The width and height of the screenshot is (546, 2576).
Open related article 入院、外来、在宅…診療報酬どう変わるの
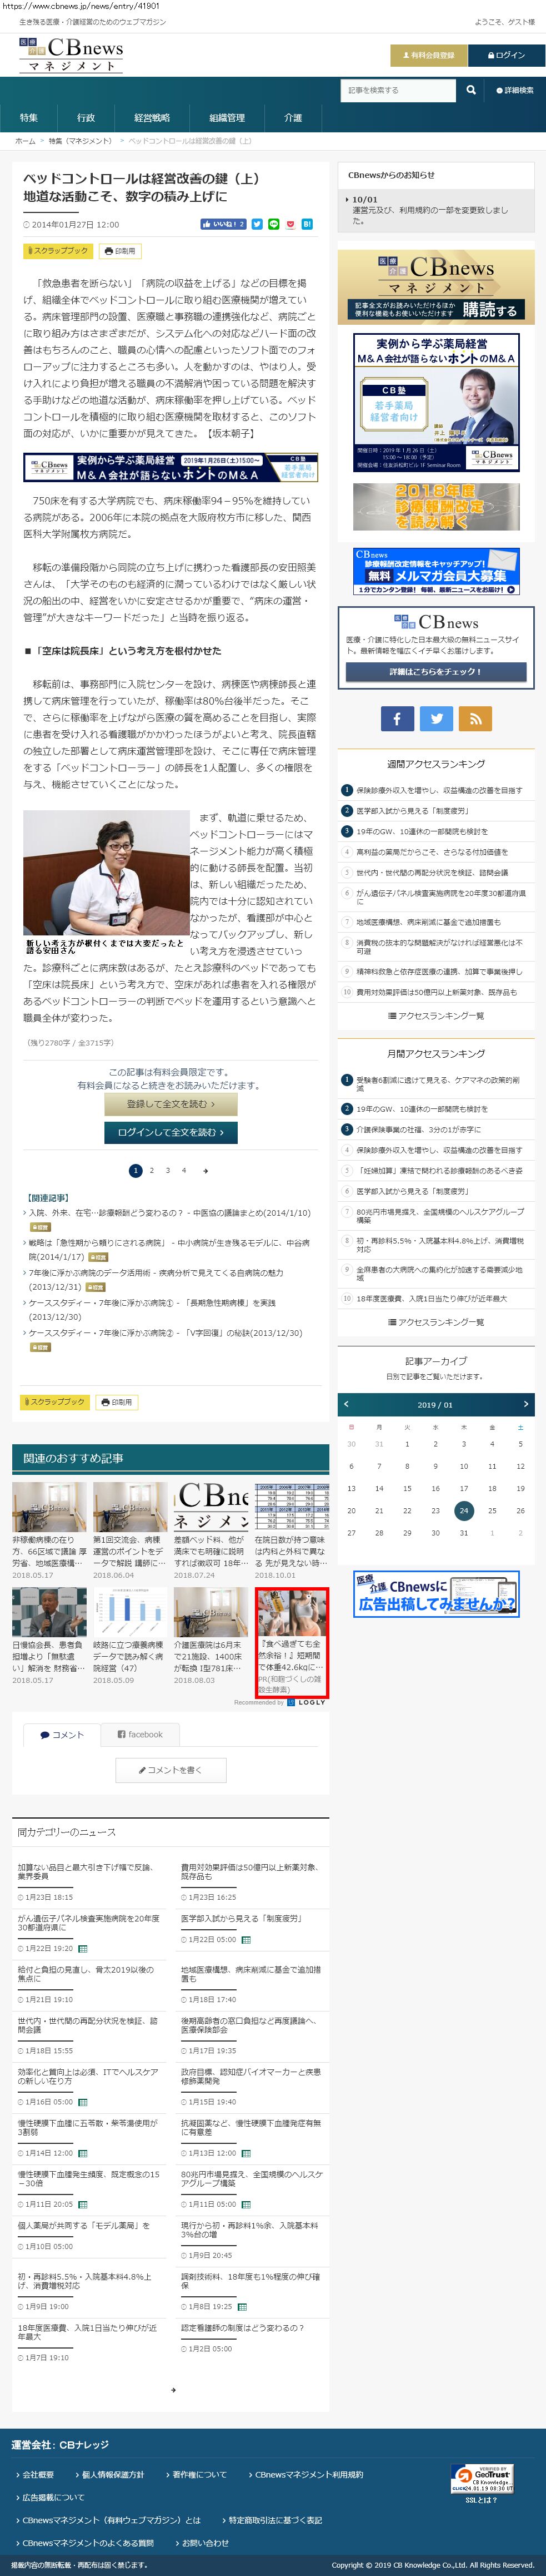(170, 1213)
